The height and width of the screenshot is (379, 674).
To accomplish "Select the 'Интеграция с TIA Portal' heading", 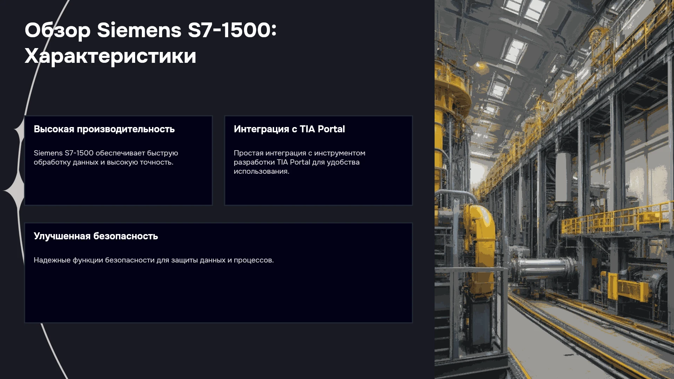I will (x=289, y=129).
